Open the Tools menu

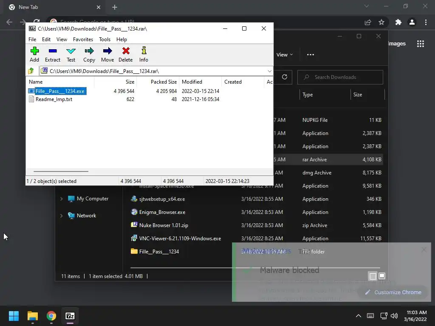pos(105,39)
